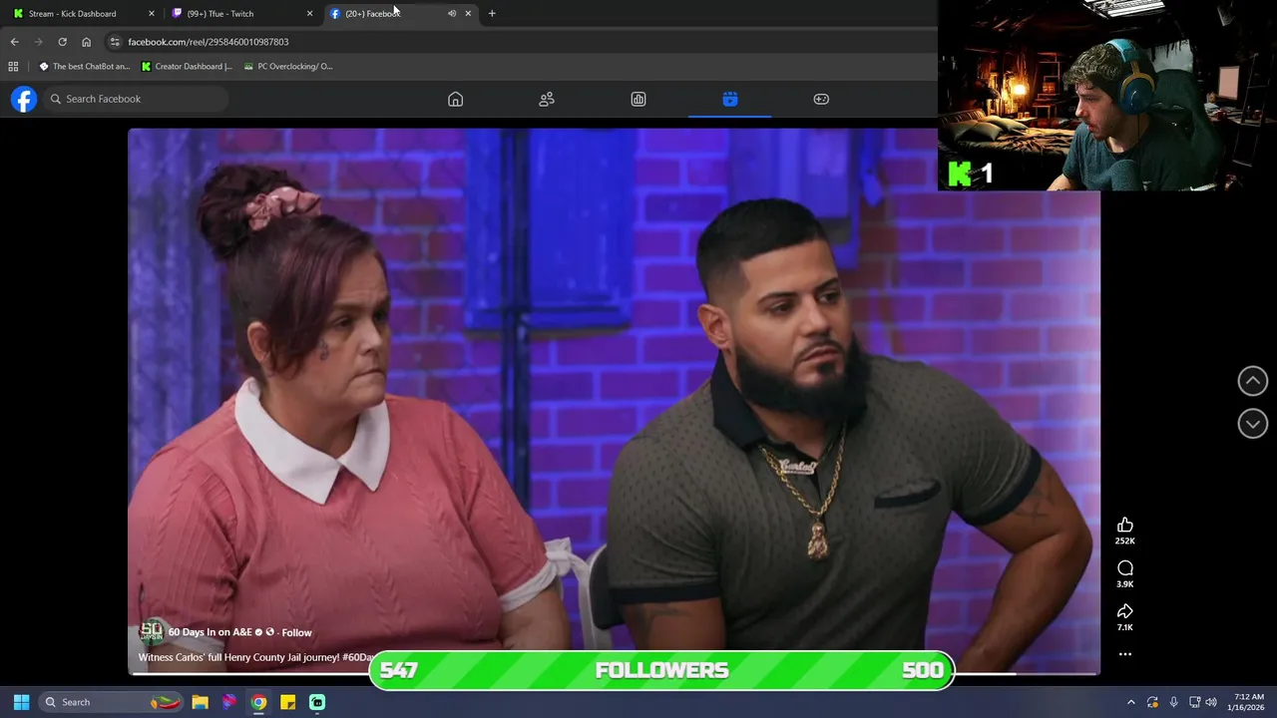Open the PC Overclocking bookmark
This screenshot has width=1277, height=718.
pyautogui.click(x=288, y=67)
